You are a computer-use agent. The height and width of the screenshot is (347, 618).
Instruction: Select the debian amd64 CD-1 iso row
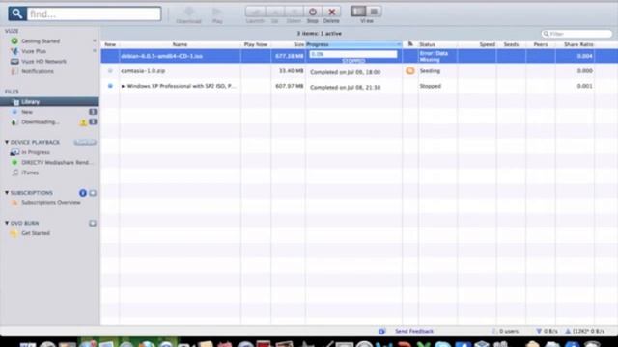359,56
